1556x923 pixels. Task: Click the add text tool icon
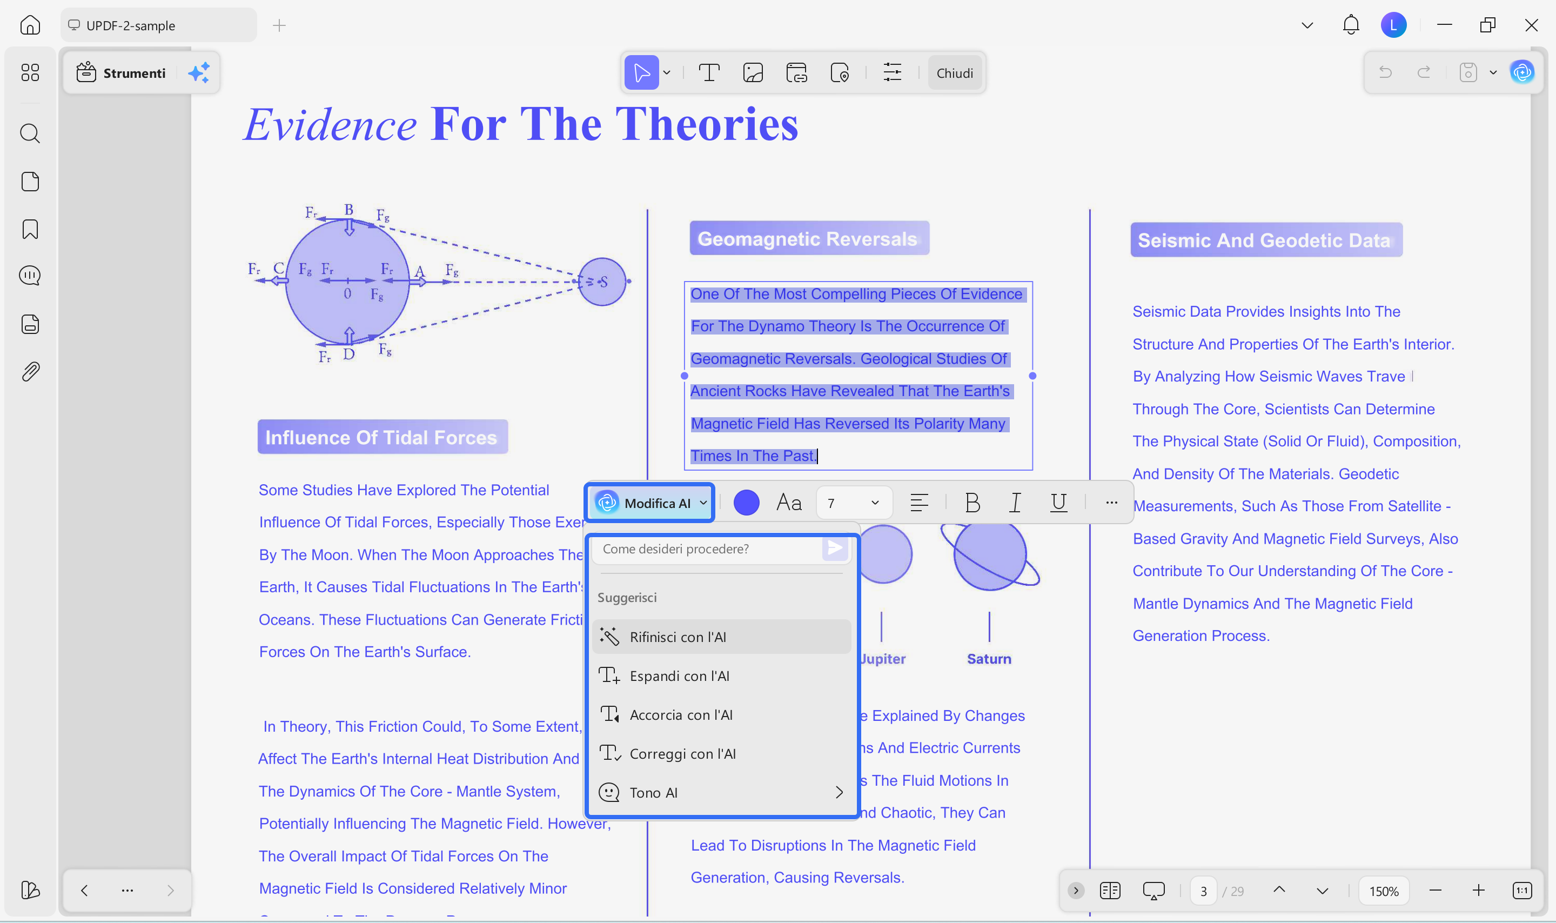tap(709, 73)
